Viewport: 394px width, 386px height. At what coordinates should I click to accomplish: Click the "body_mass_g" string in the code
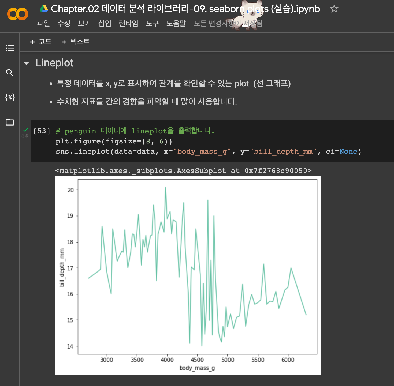click(202, 152)
